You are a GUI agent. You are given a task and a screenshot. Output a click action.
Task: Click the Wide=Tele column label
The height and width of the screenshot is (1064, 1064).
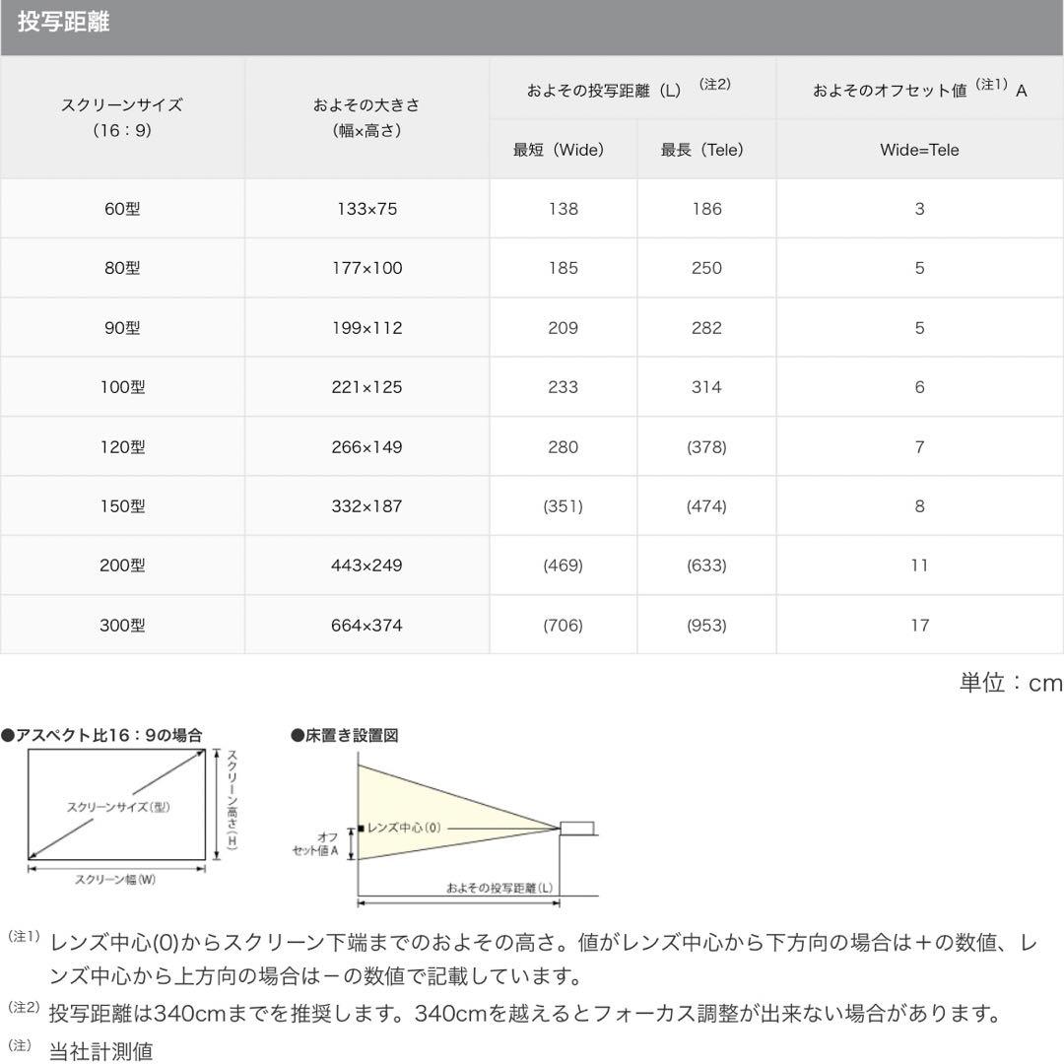click(x=917, y=150)
